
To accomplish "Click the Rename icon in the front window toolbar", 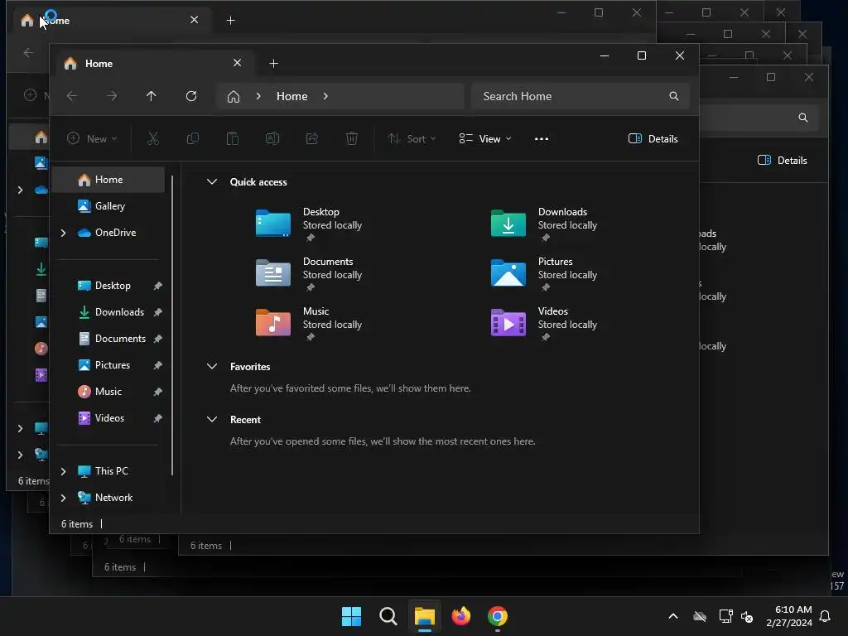I will [x=272, y=139].
